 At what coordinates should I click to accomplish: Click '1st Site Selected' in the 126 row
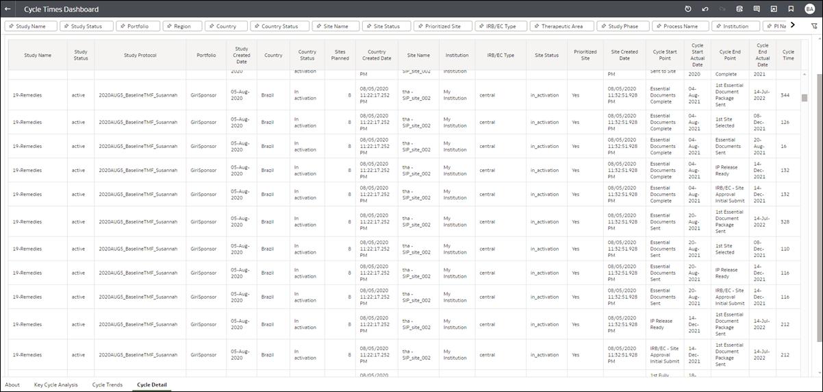(724, 122)
